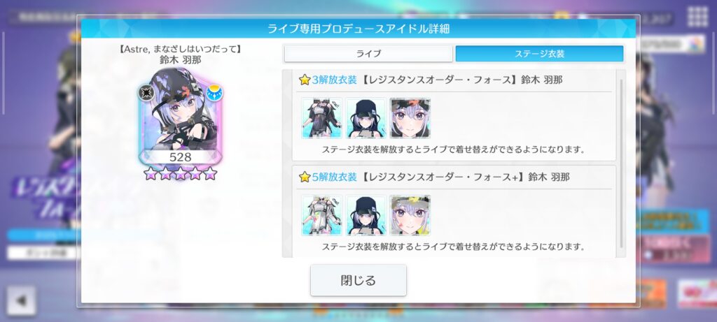The width and height of the screenshot is (717, 322).
Task: Click the dark attribute icon on card's top-left
Action: pyautogui.click(x=146, y=93)
